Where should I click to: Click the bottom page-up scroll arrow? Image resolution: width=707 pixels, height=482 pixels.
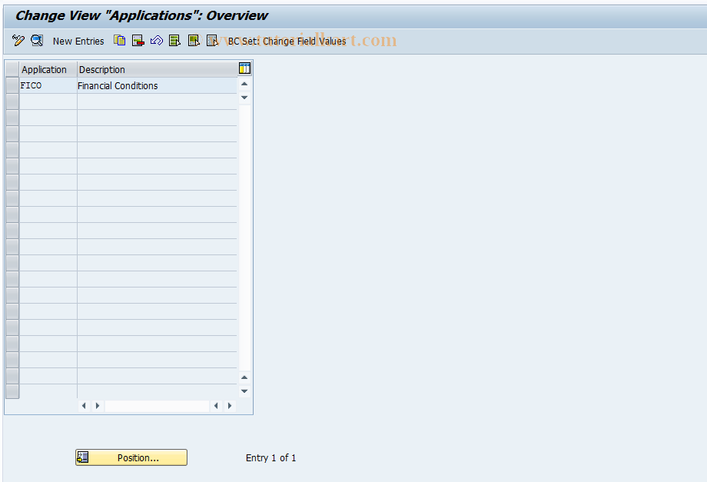tap(244, 377)
